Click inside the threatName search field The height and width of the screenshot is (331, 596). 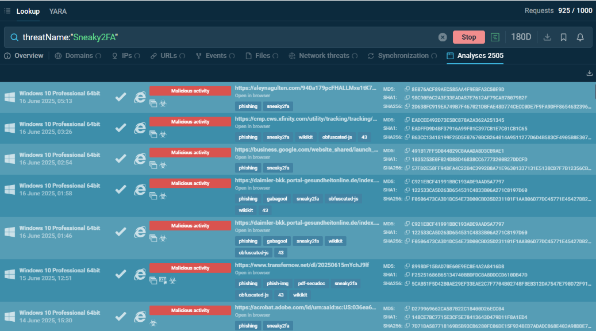[228, 37]
